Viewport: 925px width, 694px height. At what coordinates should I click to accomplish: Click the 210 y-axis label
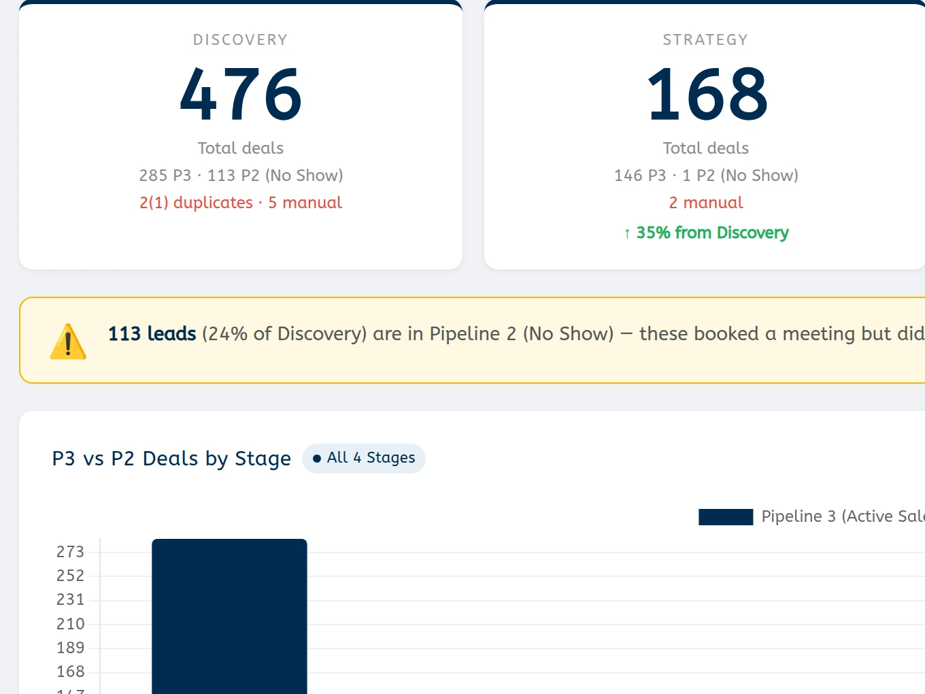tap(71, 624)
